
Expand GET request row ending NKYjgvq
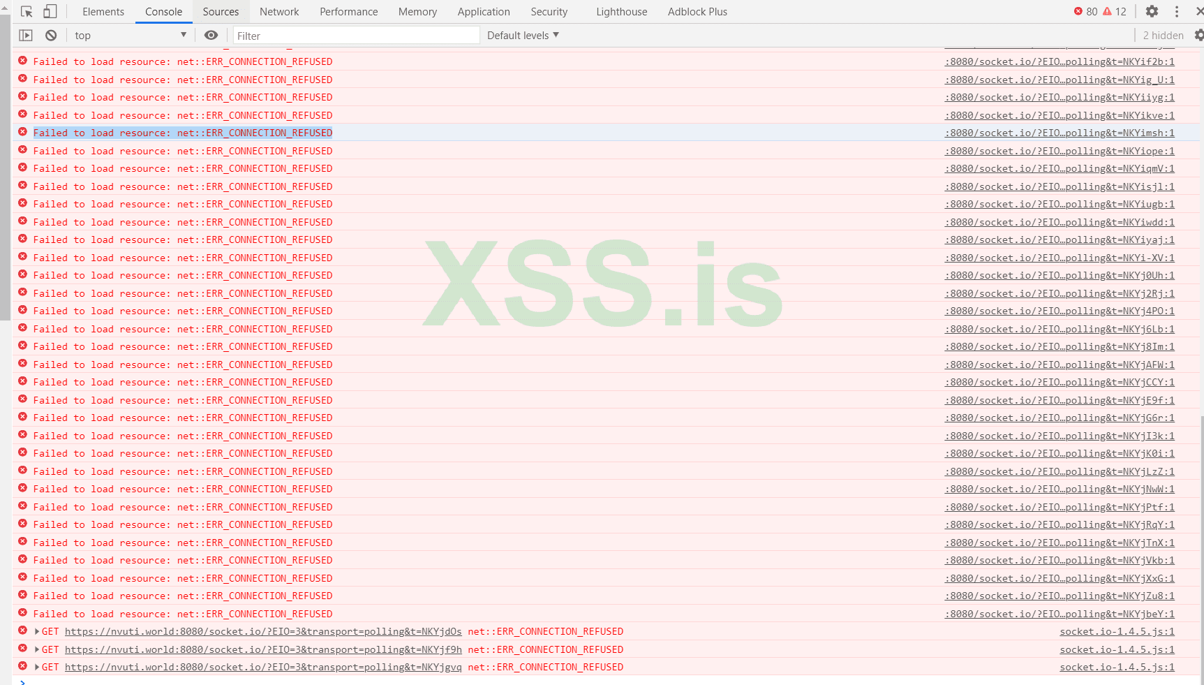click(37, 667)
